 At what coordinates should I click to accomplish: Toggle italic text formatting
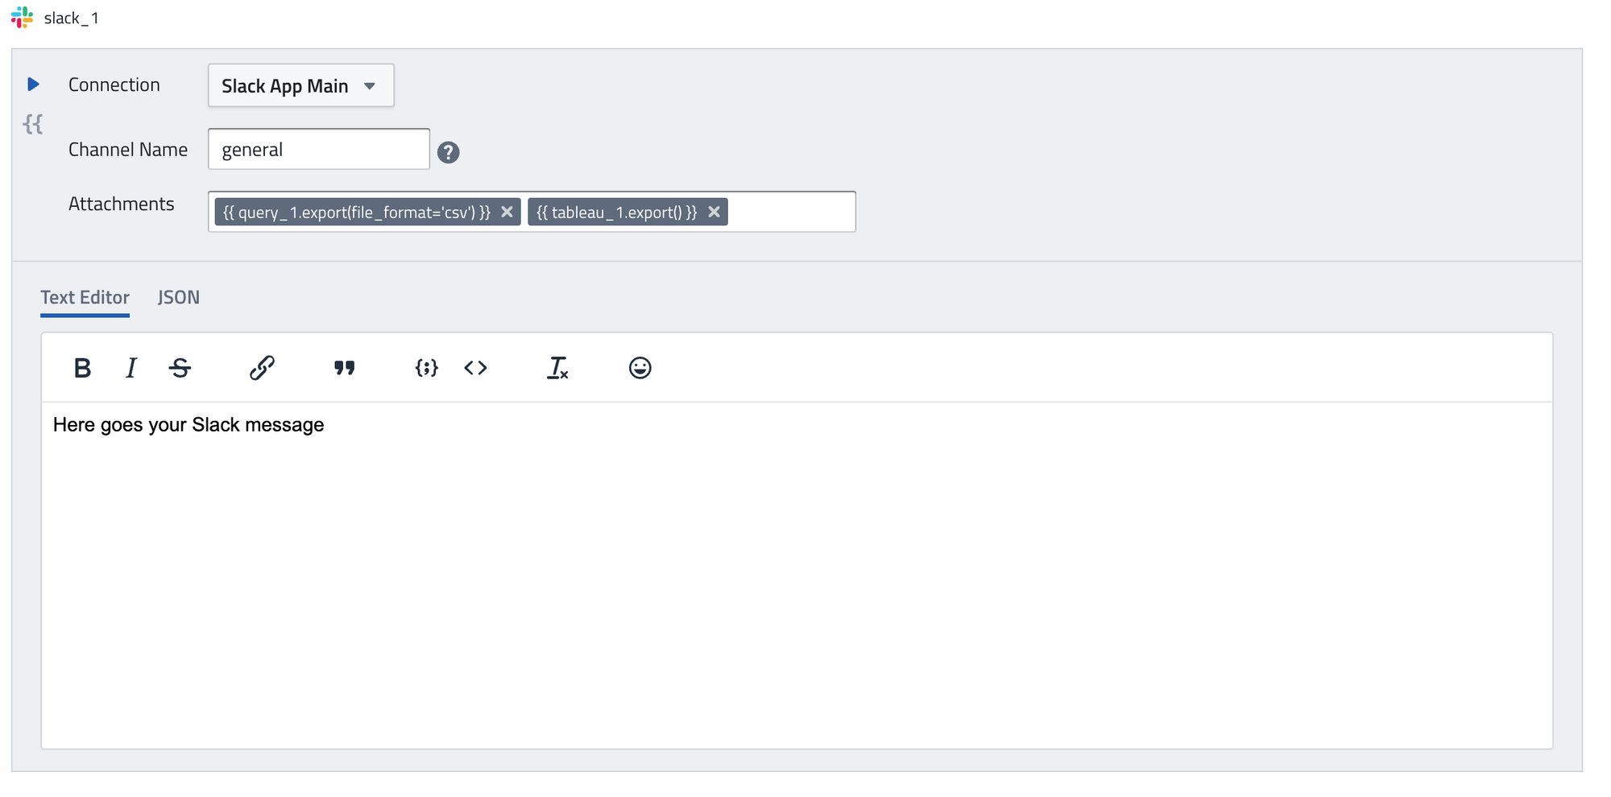pyautogui.click(x=131, y=368)
